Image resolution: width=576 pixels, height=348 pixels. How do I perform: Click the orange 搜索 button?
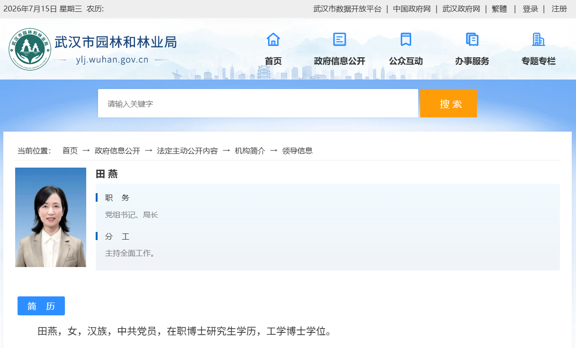click(x=449, y=103)
